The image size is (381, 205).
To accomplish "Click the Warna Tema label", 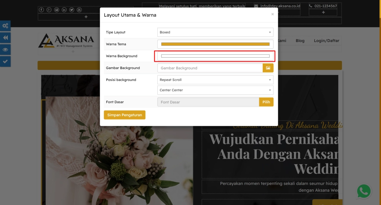I will 116,44.
